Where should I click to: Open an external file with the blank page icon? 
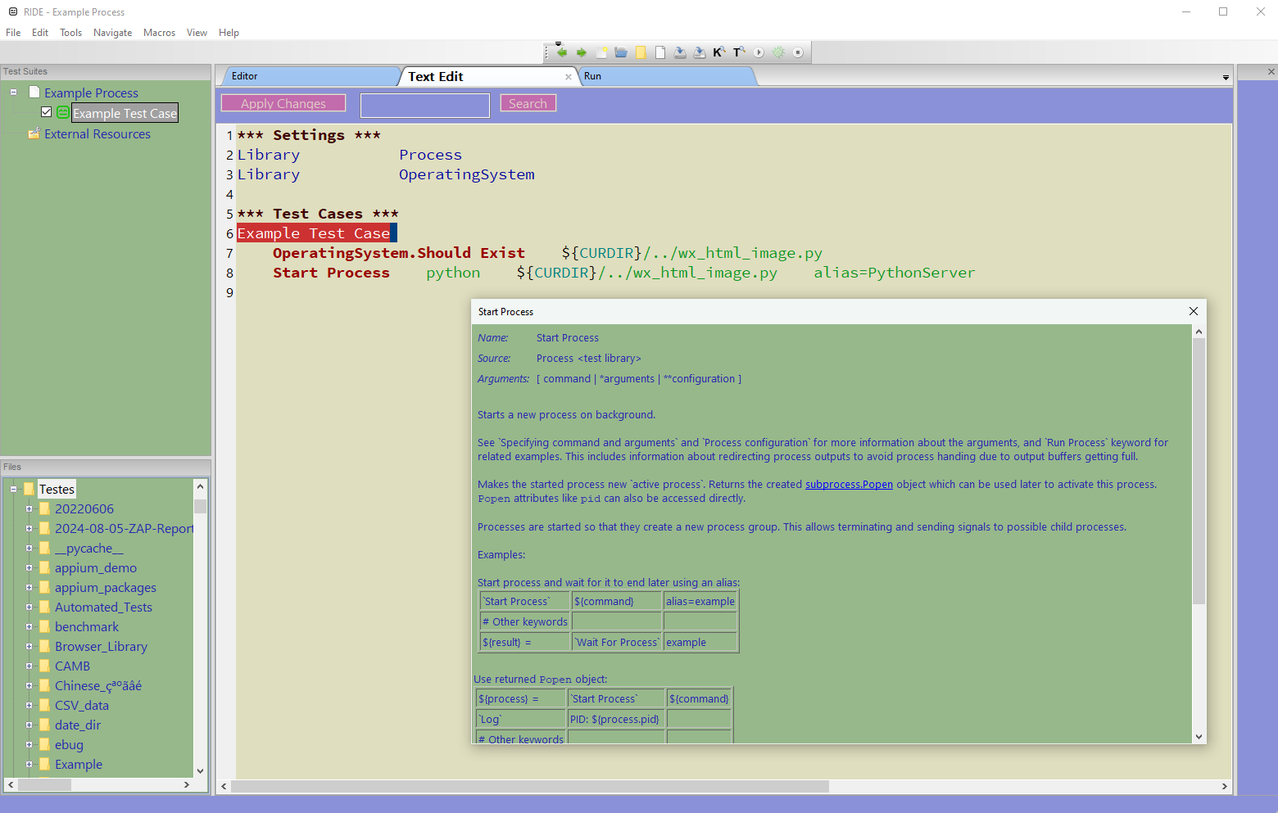pos(660,52)
